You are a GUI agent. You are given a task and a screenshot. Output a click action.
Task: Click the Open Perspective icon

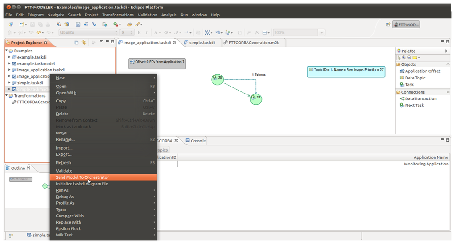pyautogui.click(x=388, y=25)
